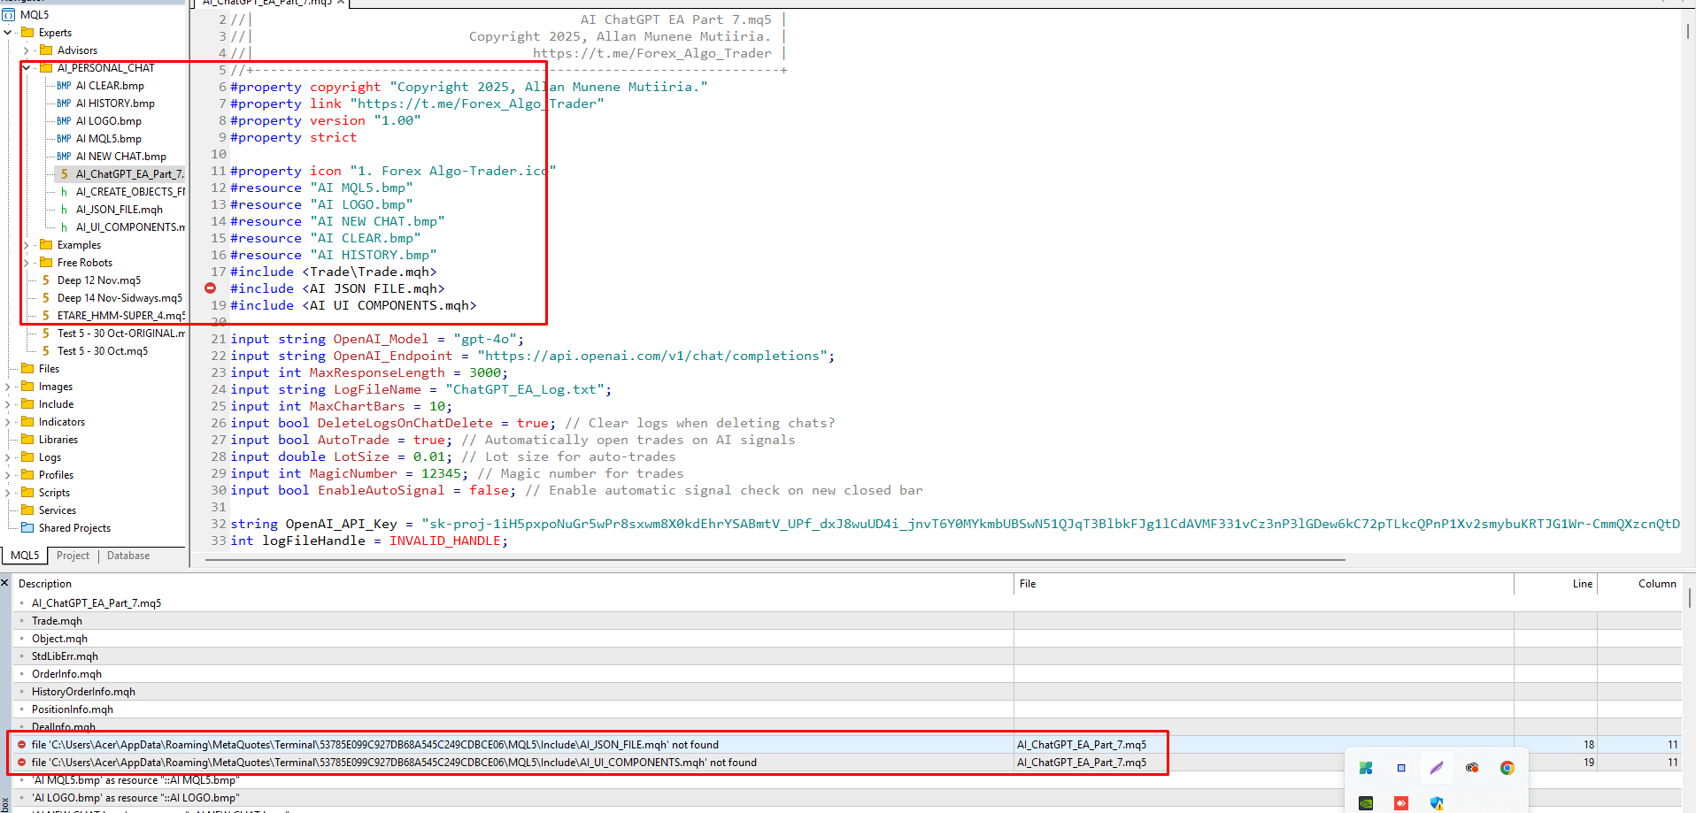Expand the Advisors folder
The width and height of the screenshot is (1696, 813).
click(x=27, y=50)
